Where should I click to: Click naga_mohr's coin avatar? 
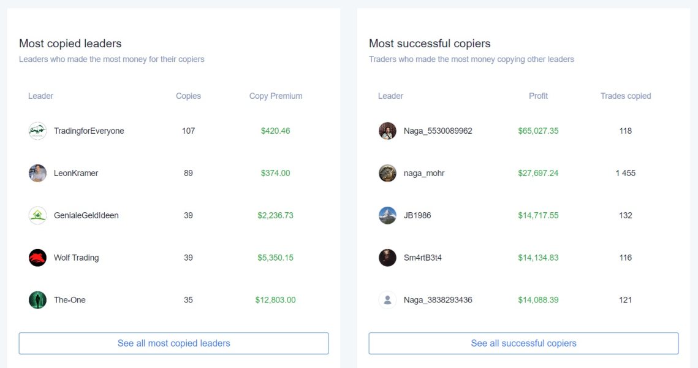click(x=387, y=173)
